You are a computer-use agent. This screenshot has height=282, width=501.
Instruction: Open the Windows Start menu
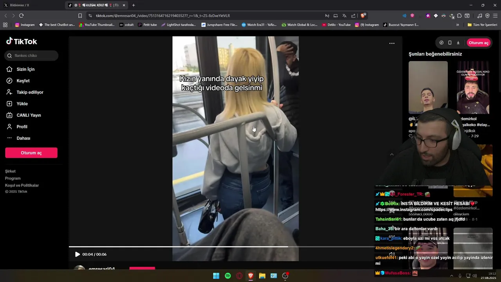pos(216,276)
